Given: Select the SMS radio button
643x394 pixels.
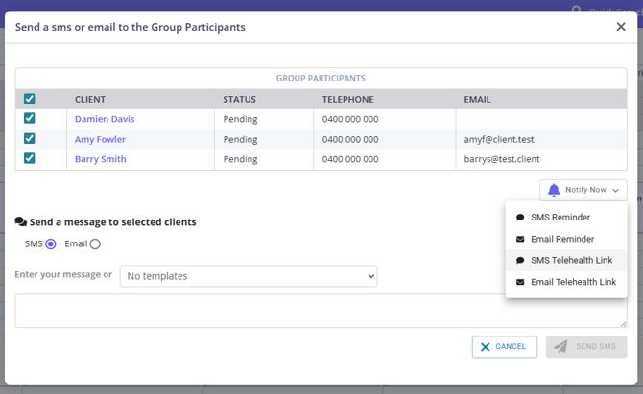Looking at the screenshot, I should point(51,244).
